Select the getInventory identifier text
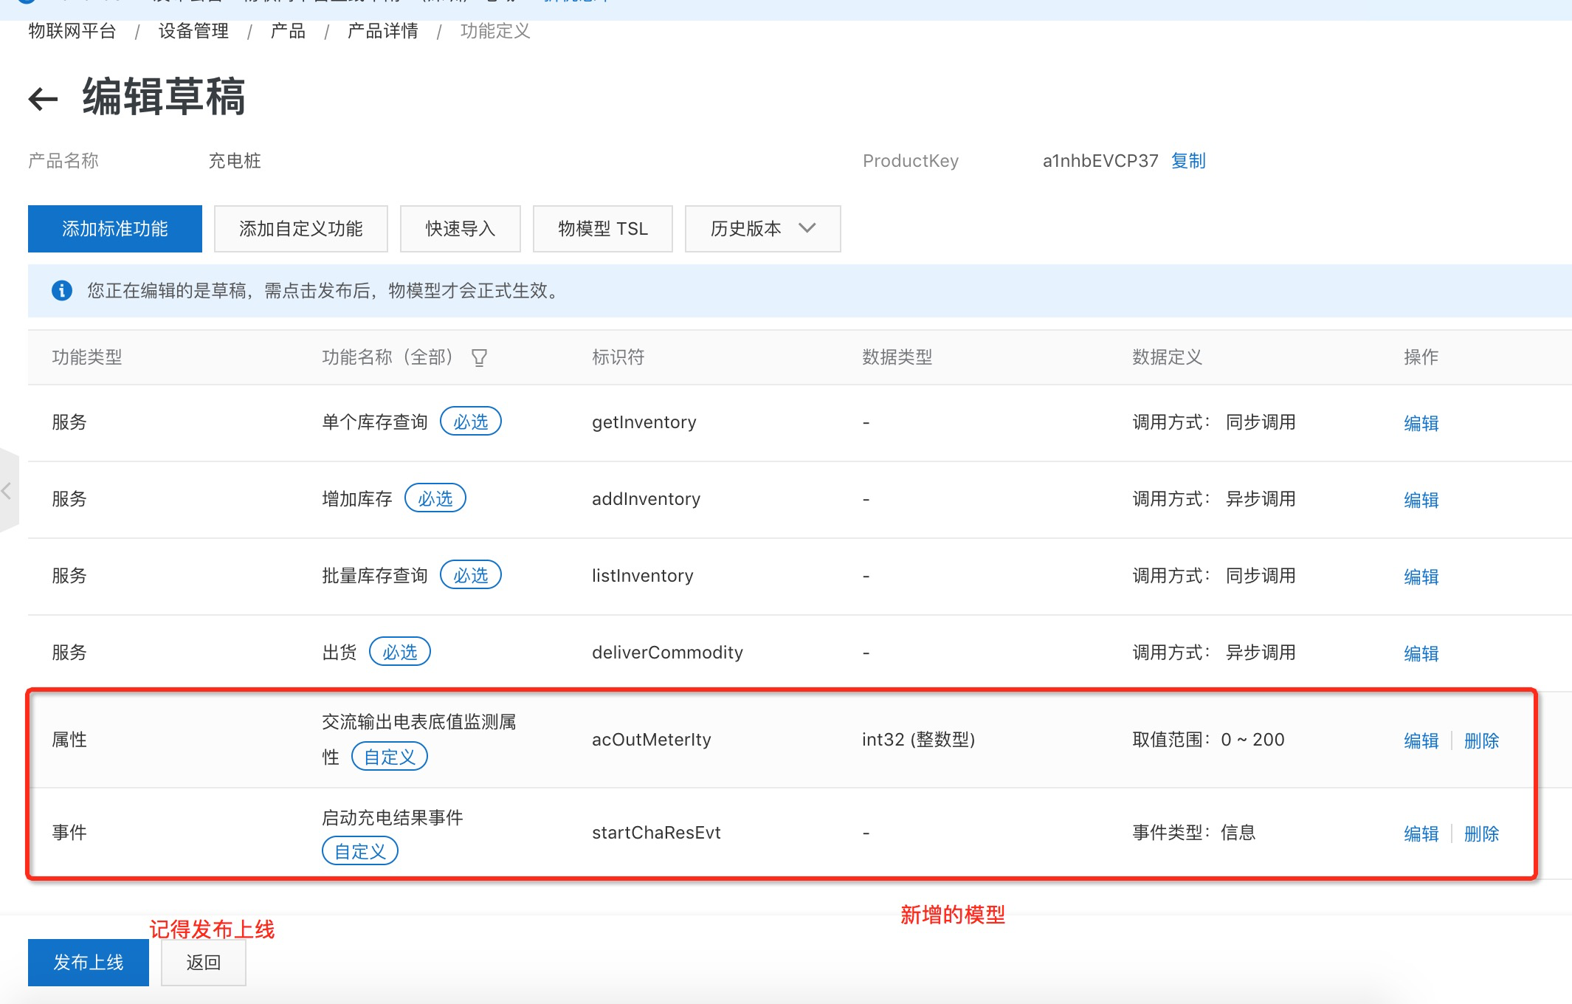Screen dimensions: 1572x1004 click(644, 422)
